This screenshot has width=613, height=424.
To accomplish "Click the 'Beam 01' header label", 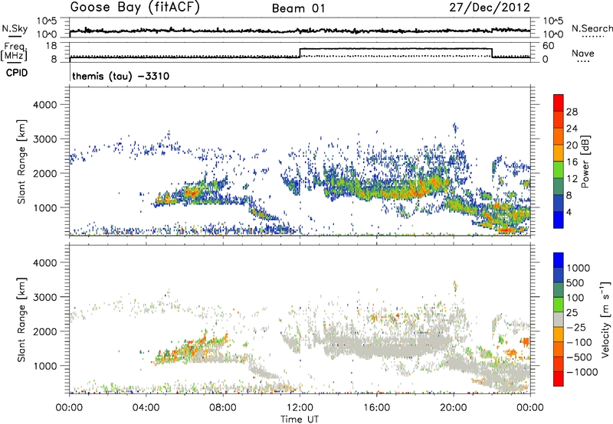I will pos(299,8).
